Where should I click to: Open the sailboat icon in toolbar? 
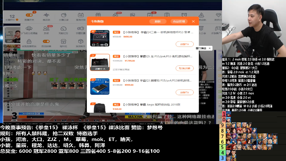[201, 15]
